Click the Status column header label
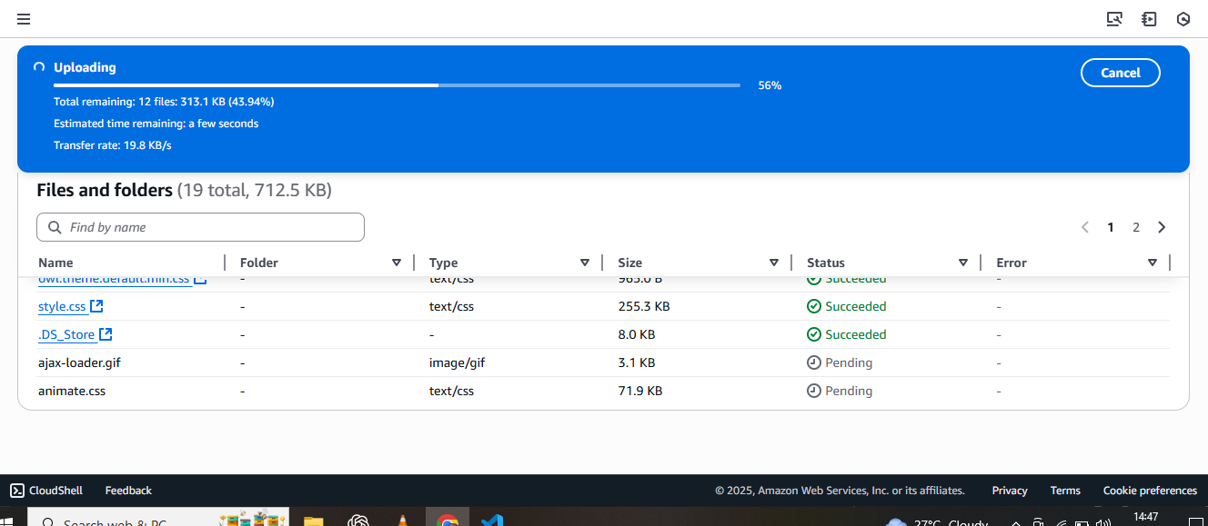 [826, 263]
